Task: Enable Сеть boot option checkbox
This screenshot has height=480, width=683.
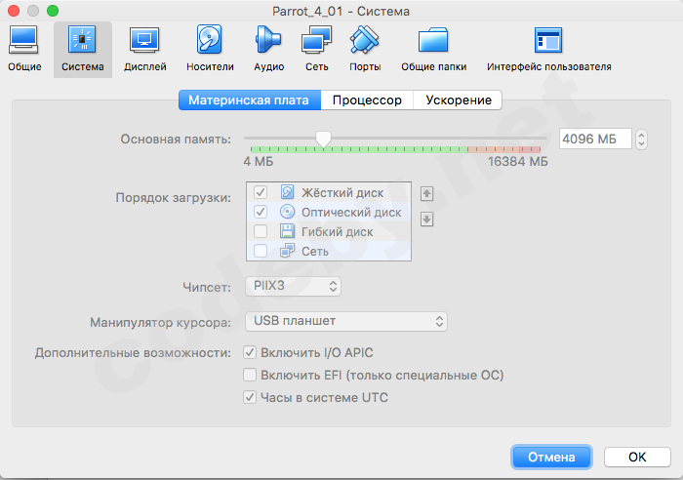Action: [261, 251]
